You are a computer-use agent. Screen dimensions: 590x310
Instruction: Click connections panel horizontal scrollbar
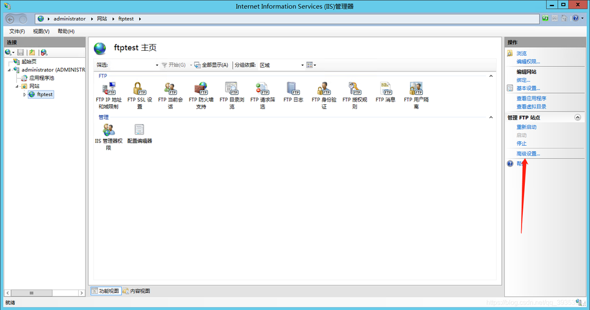[32, 293]
